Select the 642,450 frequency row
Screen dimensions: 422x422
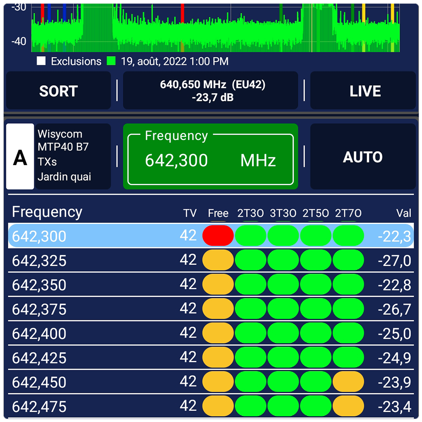click(211, 381)
